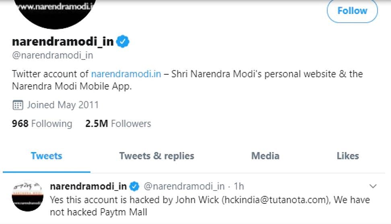Click the profile display name heading
The height and width of the screenshot is (224, 391).
tap(63, 41)
